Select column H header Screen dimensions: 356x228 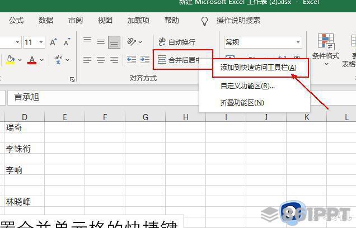[x=186, y=117]
